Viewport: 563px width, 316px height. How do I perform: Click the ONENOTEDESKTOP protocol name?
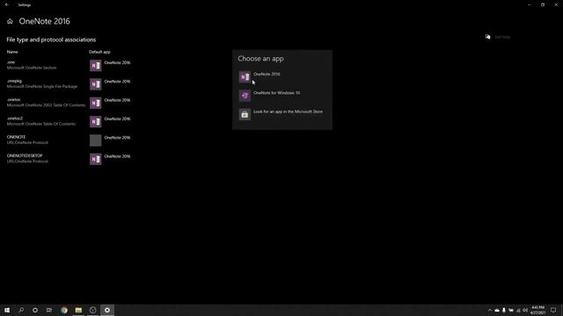(x=27, y=158)
